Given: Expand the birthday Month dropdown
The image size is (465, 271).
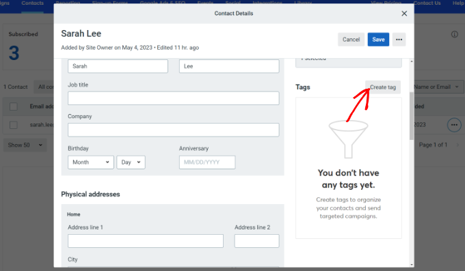Looking at the screenshot, I should click(x=91, y=162).
